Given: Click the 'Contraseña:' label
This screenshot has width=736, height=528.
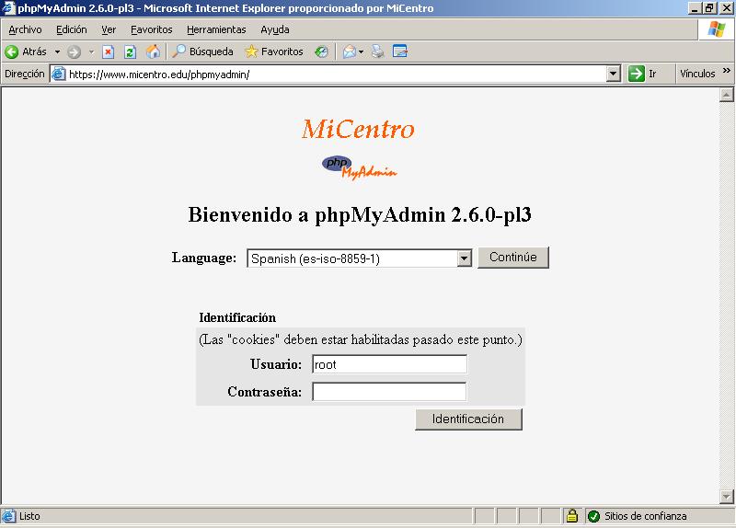Looking at the screenshot, I should click(x=265, y=392).
